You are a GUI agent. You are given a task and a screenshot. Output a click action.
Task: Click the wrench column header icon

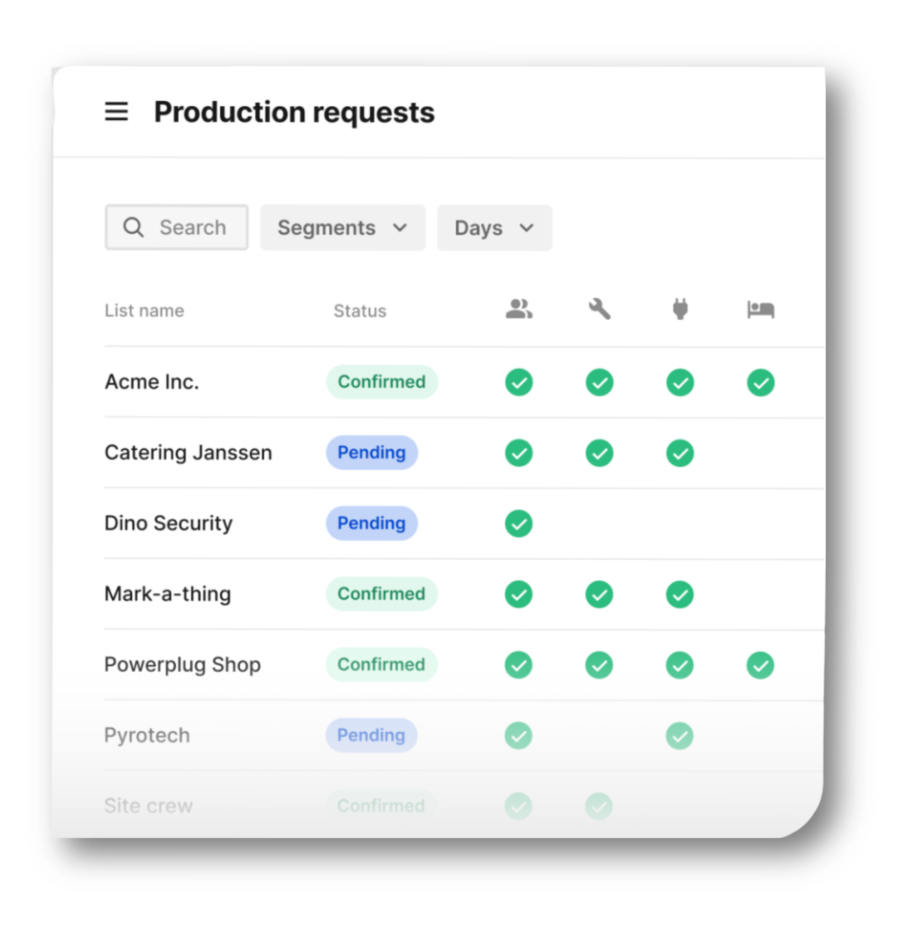pos(599,309)
